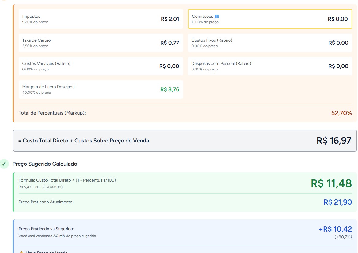Screen dimensions: 358x253
Task: Select the Custo Total Direto summary box
Action: 185,141
